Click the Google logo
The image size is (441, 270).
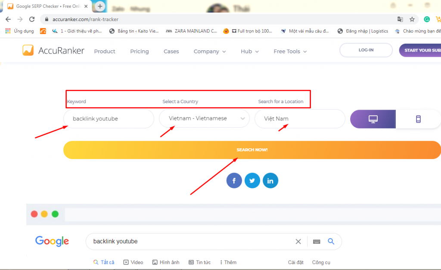52,241
